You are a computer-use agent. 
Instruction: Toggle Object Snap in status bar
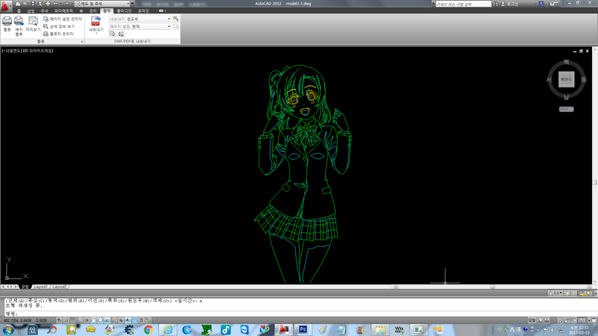pyautogui.click(x=93, y=320)
